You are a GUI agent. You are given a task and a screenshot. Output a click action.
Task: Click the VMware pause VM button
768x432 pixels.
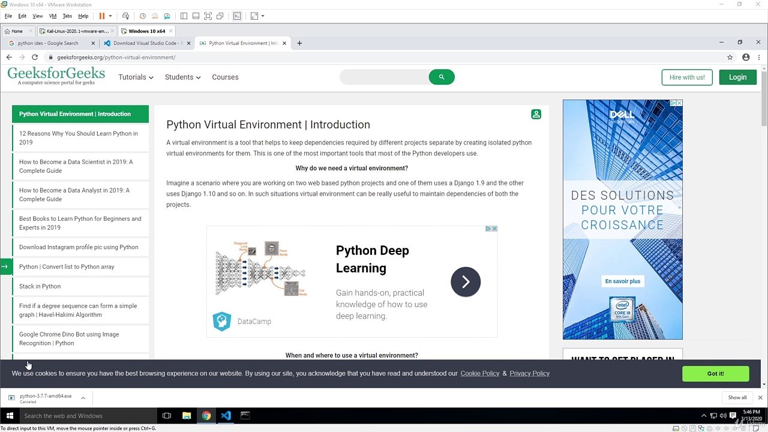(102, 16)
